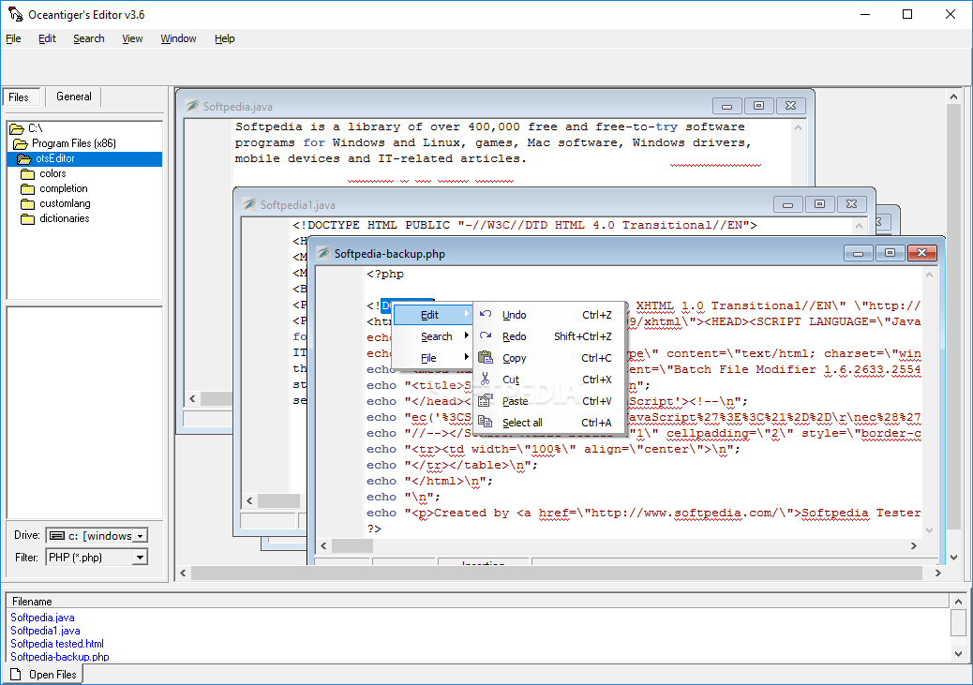Image resolution: width=973 pixels, height=685 pixels.
Task: Close the Softpedia-backup.php window
Action: tap(921, 252)
